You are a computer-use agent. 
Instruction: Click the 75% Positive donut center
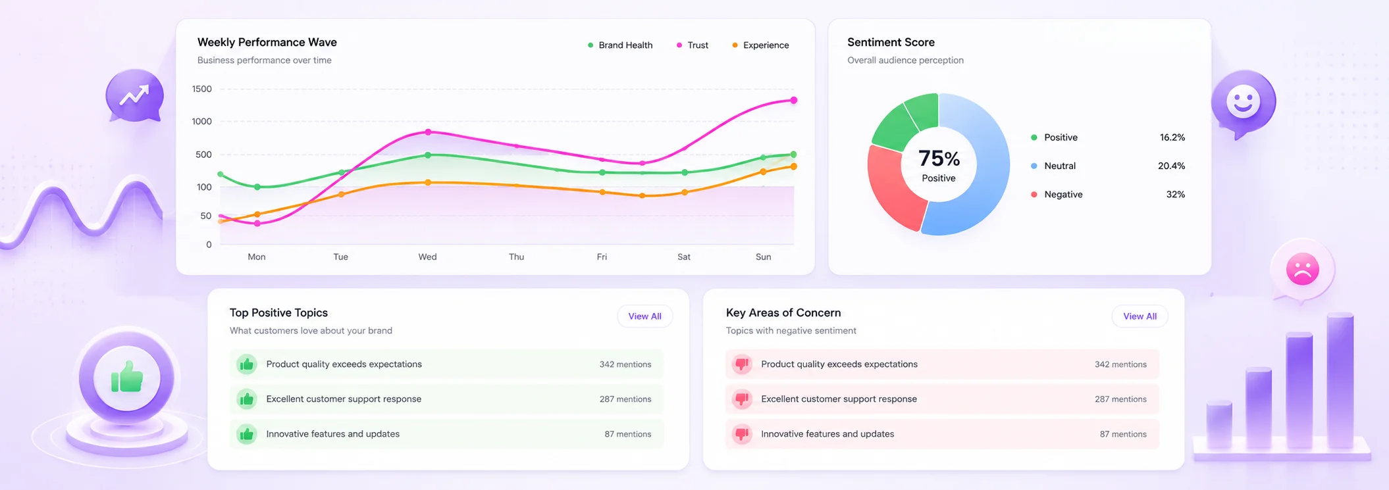click(939, 165)
